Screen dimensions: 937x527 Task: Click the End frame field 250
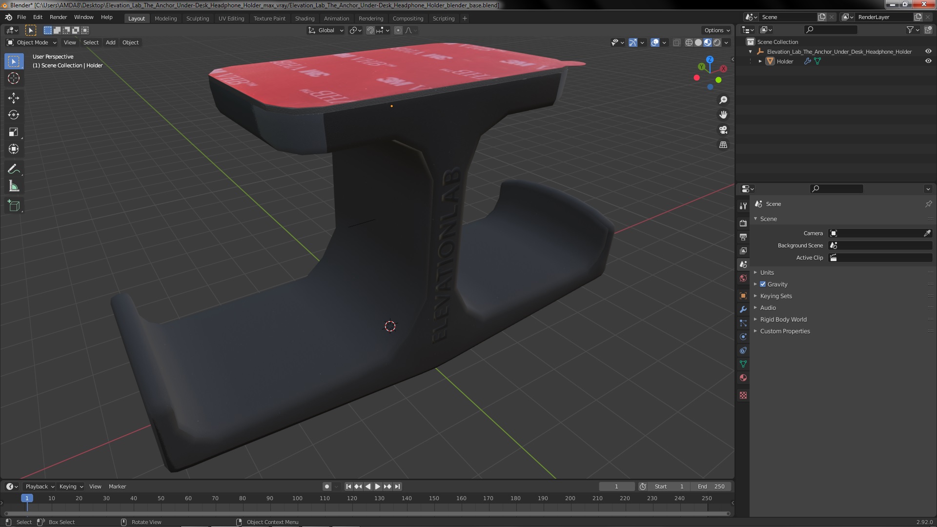click(711, 486)
